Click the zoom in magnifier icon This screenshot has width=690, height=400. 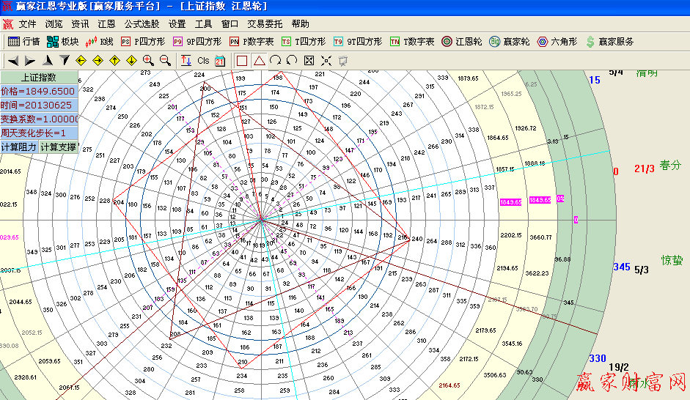click(x=148, y=60)
